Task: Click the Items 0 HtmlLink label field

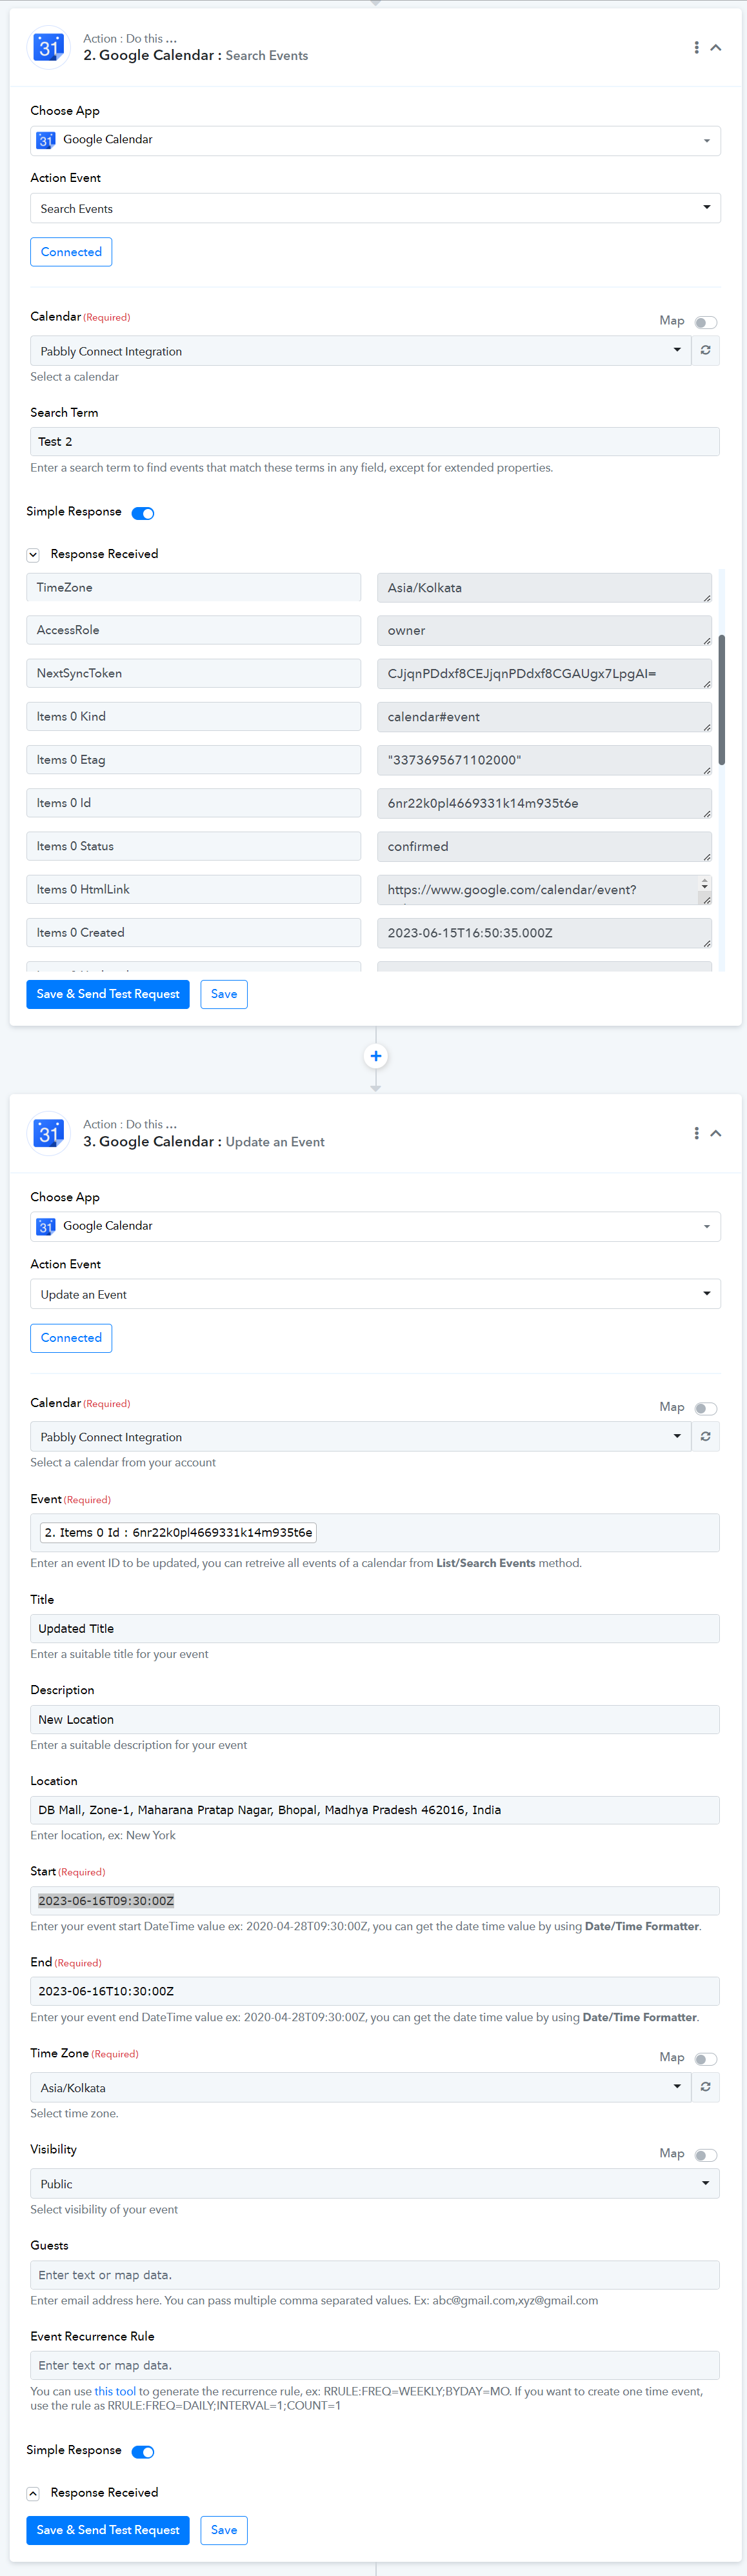Action: click(x=193, y=889)
